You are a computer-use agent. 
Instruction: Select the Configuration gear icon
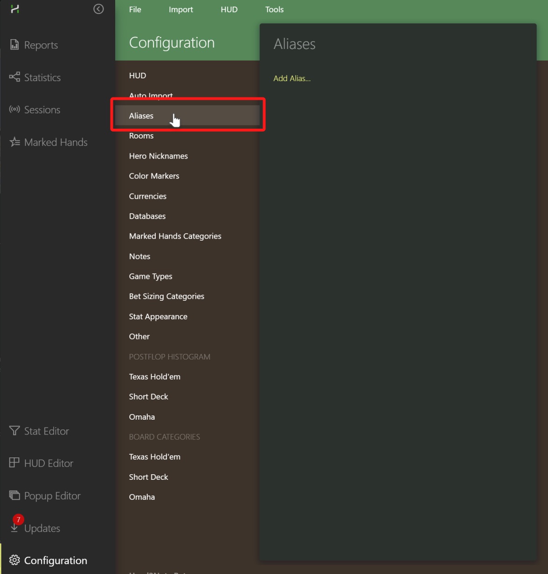pos(14,560)
